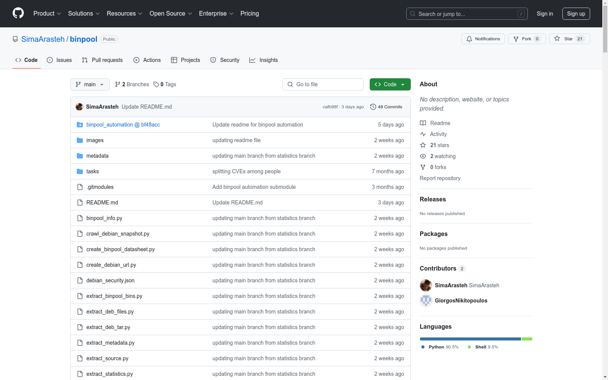Click the history clock icon beside 48 Commits

pos(373,107)
